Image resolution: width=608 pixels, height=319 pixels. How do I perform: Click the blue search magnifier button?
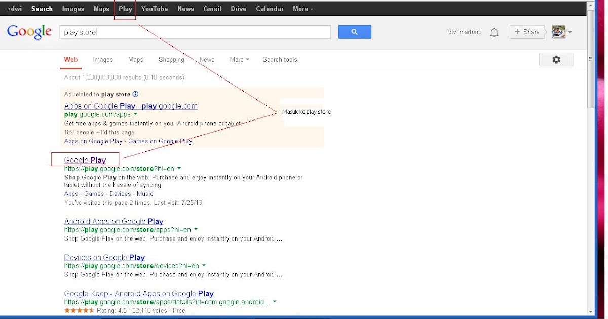(x=355, y=32)
